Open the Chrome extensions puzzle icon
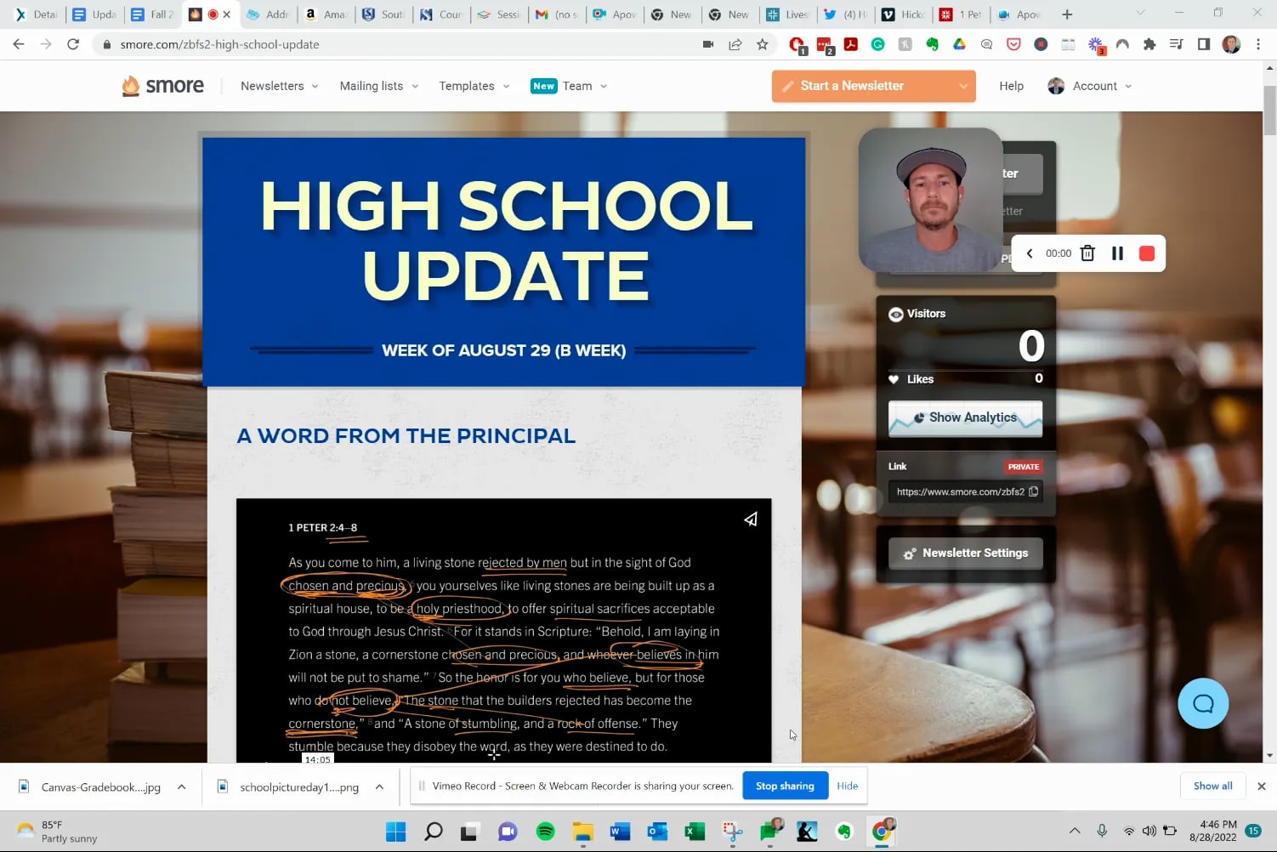This screenshot has width=1277, height=852. click(x=1149, y=44)
